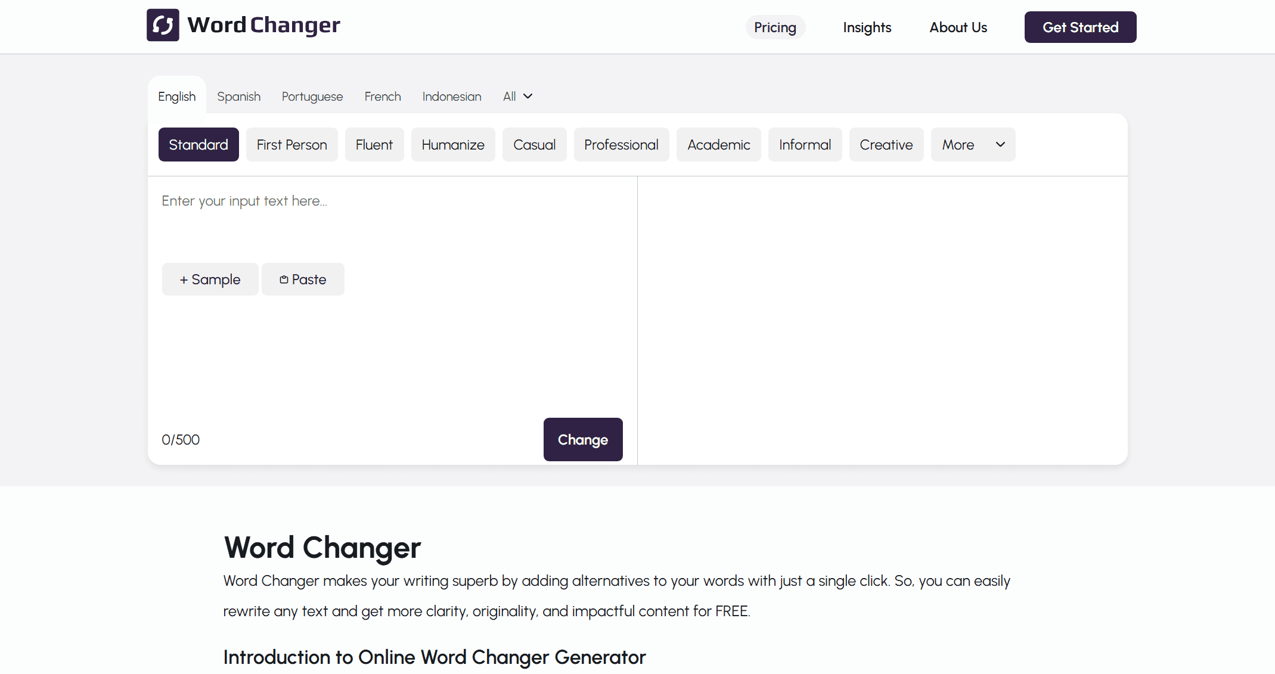This screenshot has width=1275, height=674.
Task: Select the Academic mode
Action: tap(718, 145)
